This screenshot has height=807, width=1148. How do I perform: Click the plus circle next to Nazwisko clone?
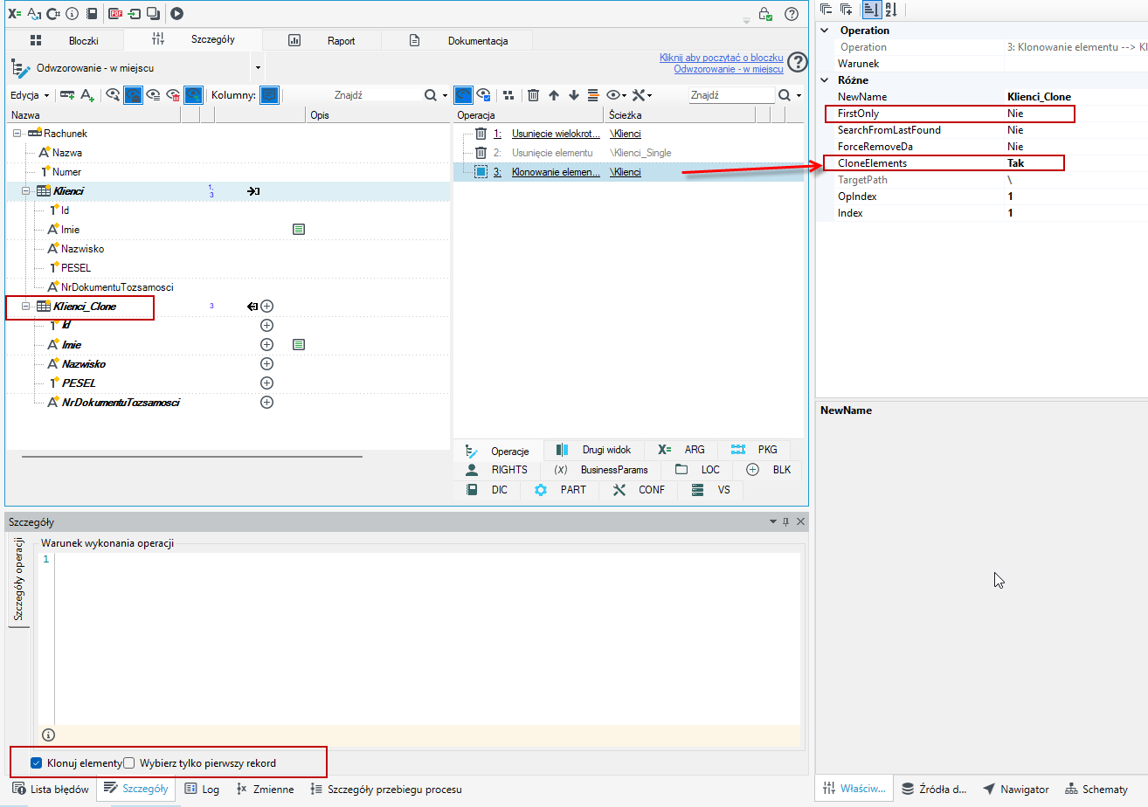(267, 364)
